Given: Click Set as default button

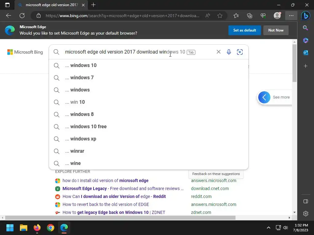Looking at the screenshot, I should (244, 30).
